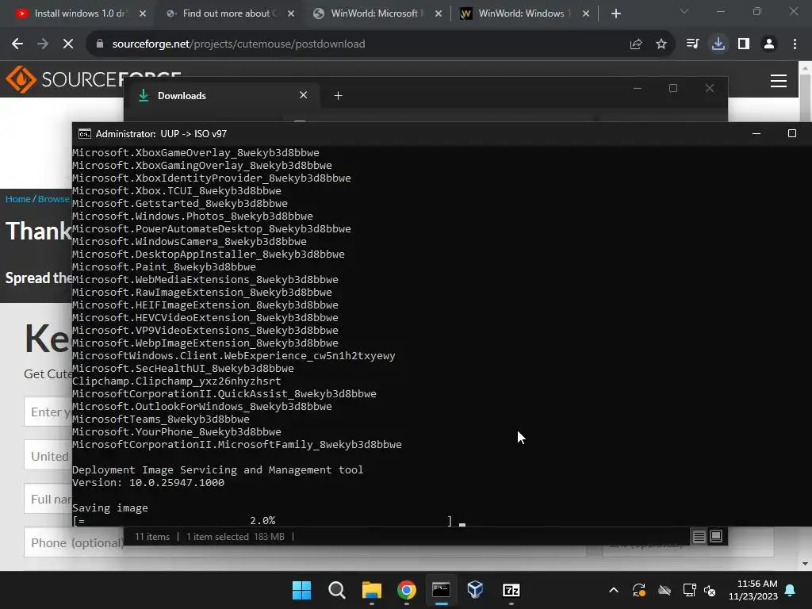This screenshot has width=812, height=609.
Task: Switch to Find out more about tab
Action: pos(223,13)
